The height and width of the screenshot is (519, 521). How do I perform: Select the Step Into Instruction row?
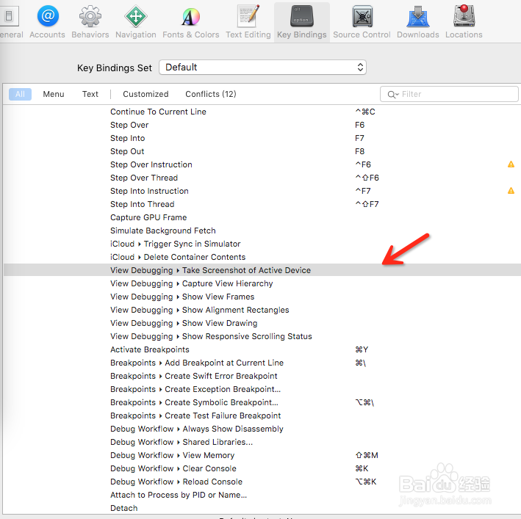(262, 191)
